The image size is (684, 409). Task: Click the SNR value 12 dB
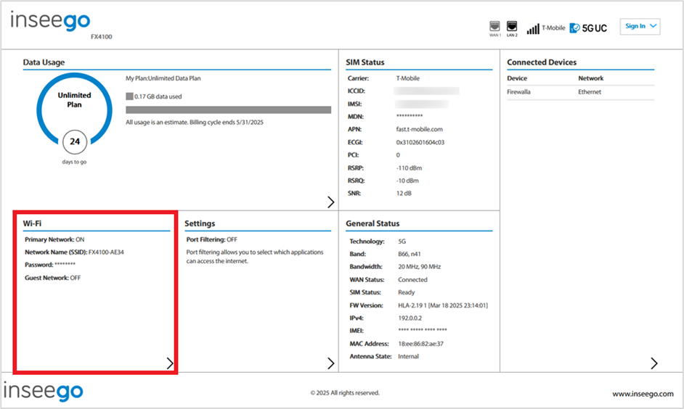pyautogui.click(x=404, y=194)
